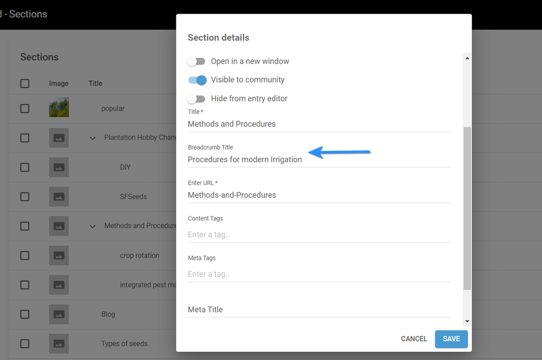Turn on Hide from entry editor
The image size is (542, 360).
coord(196,98)
